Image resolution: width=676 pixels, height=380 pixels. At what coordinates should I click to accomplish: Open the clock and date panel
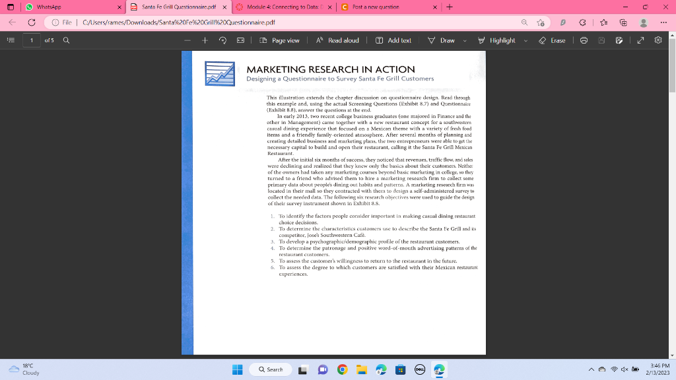(x=658, y=369)
